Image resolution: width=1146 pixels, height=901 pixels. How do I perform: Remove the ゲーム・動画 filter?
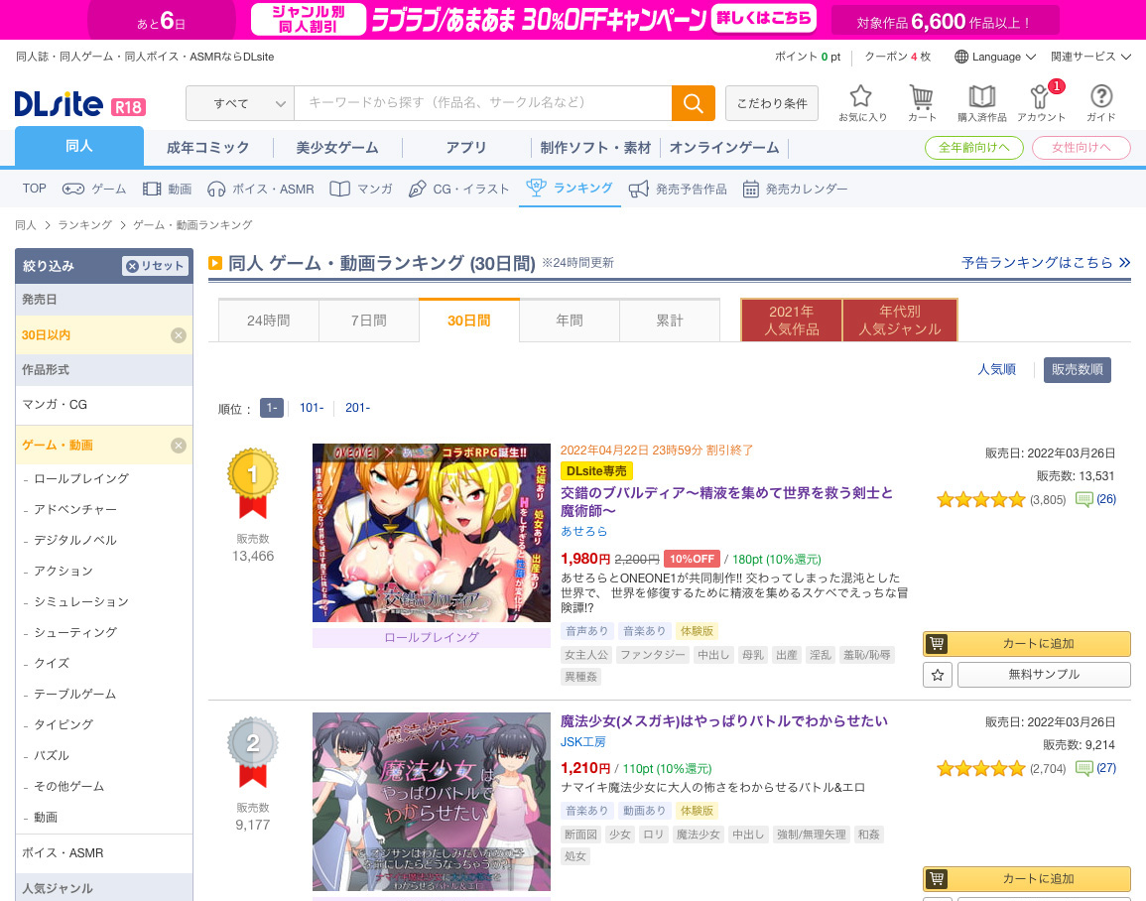click(179, 446)
